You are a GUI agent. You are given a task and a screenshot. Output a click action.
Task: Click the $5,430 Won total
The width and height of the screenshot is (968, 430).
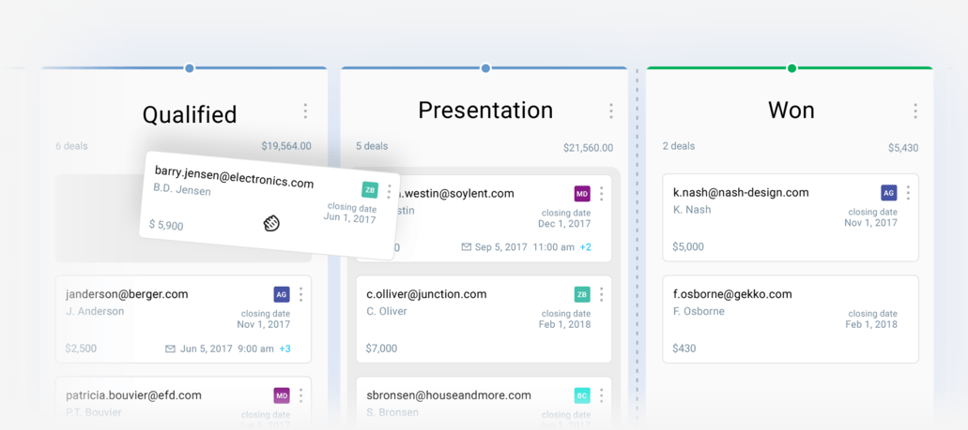903,148
